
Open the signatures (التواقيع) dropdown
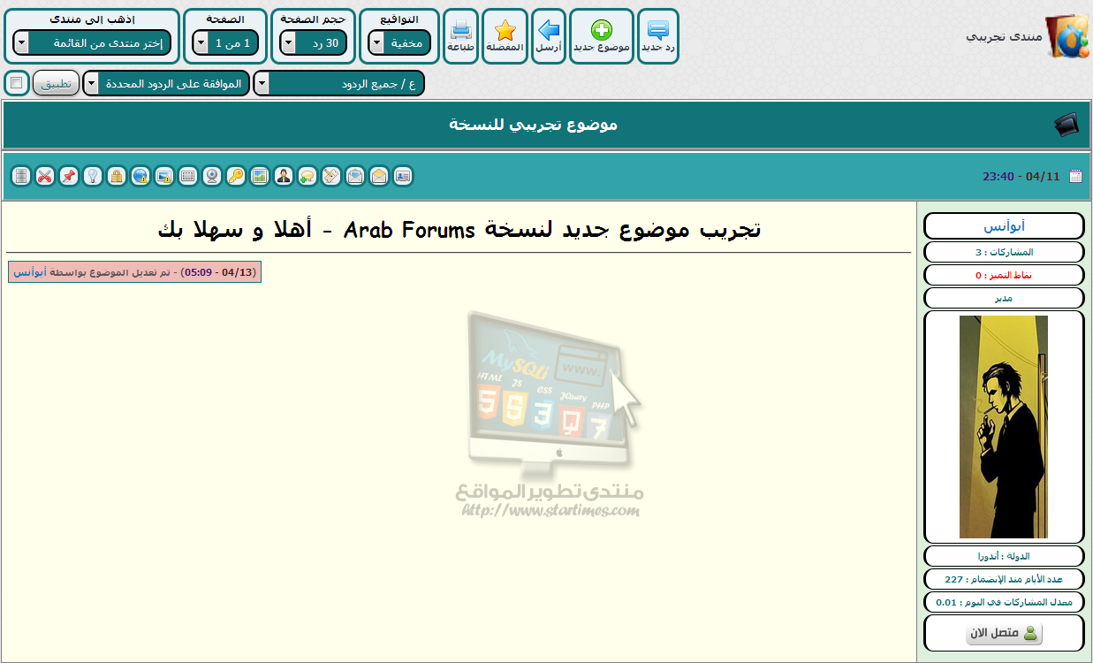pos(399,42)
